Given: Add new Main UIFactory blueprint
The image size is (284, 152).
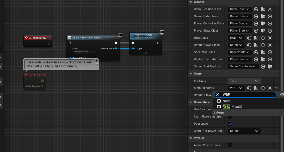Looking at the screenshot, I should click(x=263, y=88).
